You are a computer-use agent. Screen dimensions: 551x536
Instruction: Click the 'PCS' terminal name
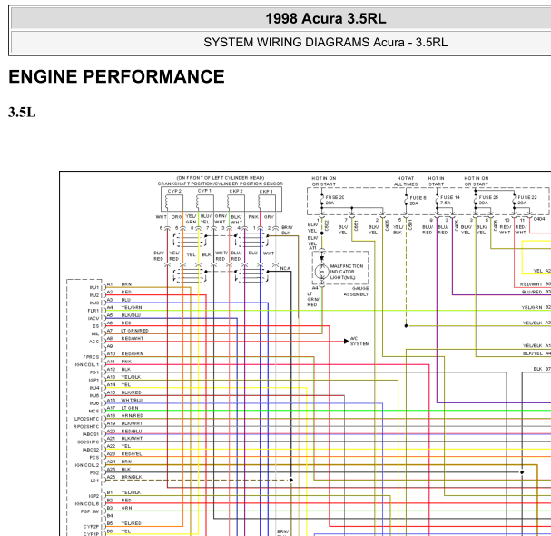pyautogui.click(x=94, y=458)
